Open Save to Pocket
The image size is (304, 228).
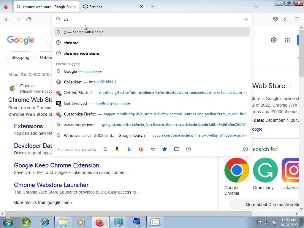pyautogui.click(x=275, y=19)
